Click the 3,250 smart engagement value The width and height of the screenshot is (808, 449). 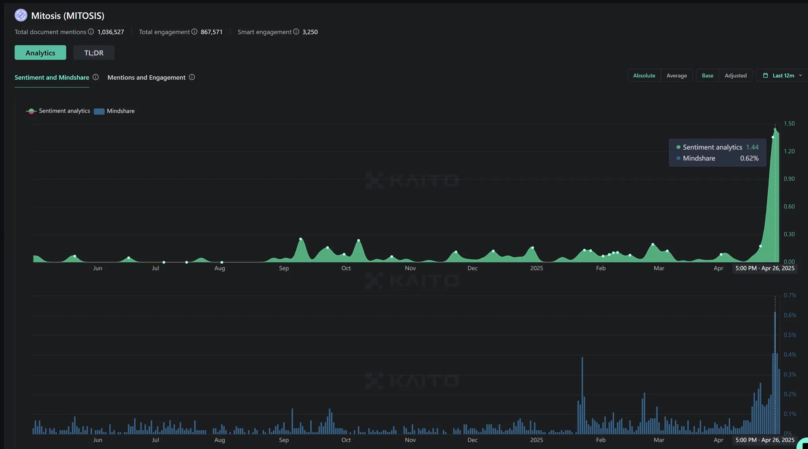(310, 32)
